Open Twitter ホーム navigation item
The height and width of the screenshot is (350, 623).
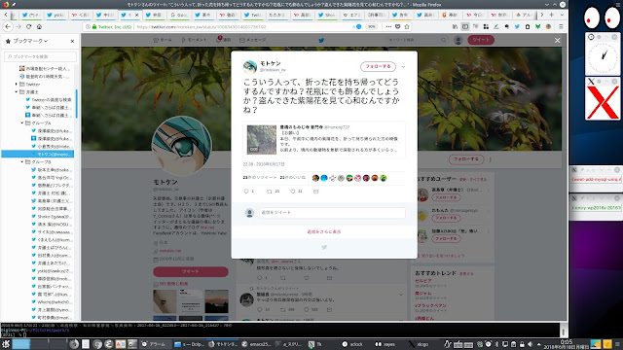pos(163,40)
